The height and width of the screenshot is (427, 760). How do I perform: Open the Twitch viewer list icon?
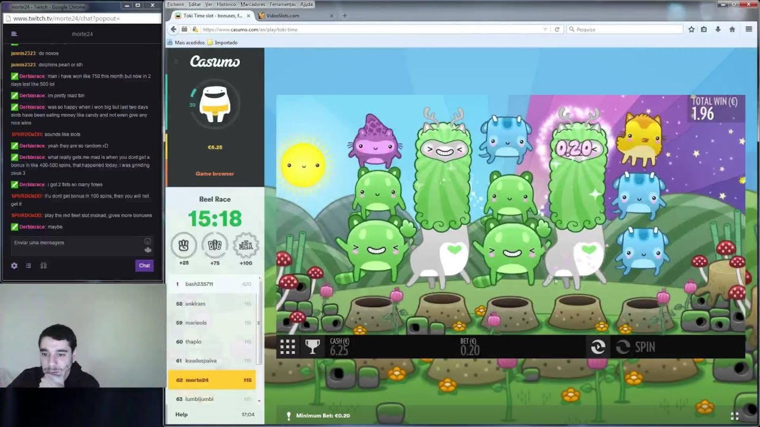(28, 266)
